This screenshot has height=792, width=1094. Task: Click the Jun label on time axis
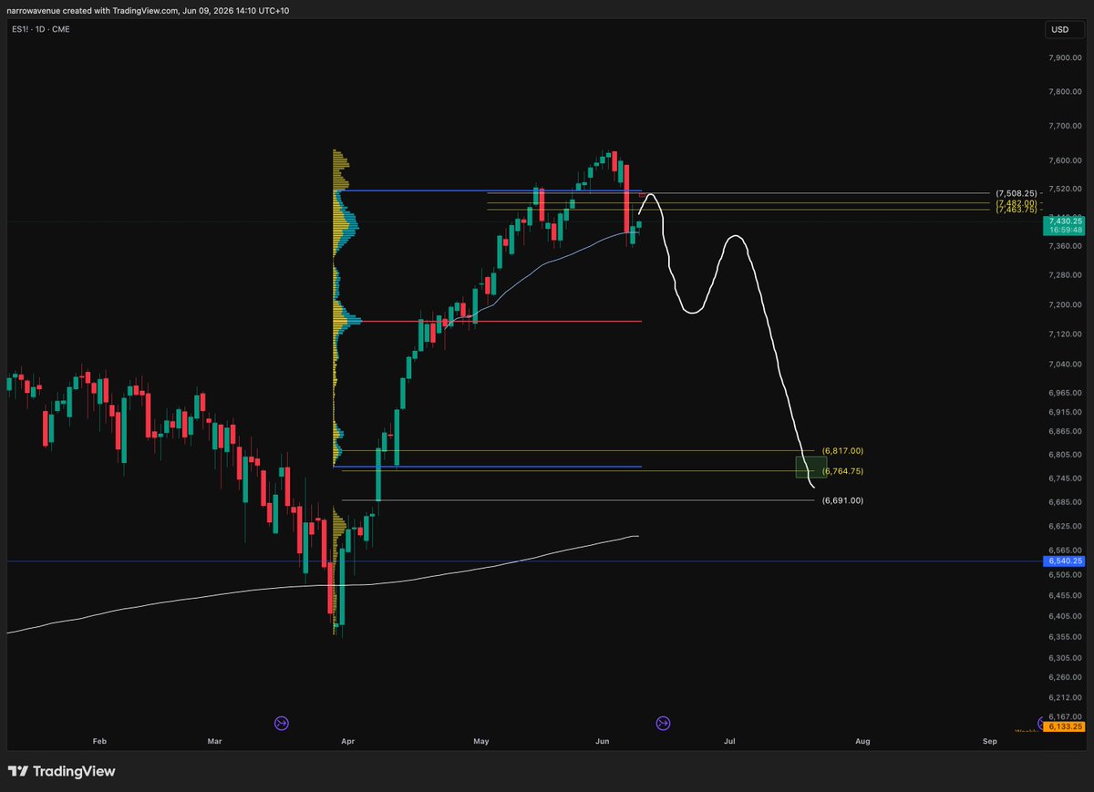pos(603,741)
